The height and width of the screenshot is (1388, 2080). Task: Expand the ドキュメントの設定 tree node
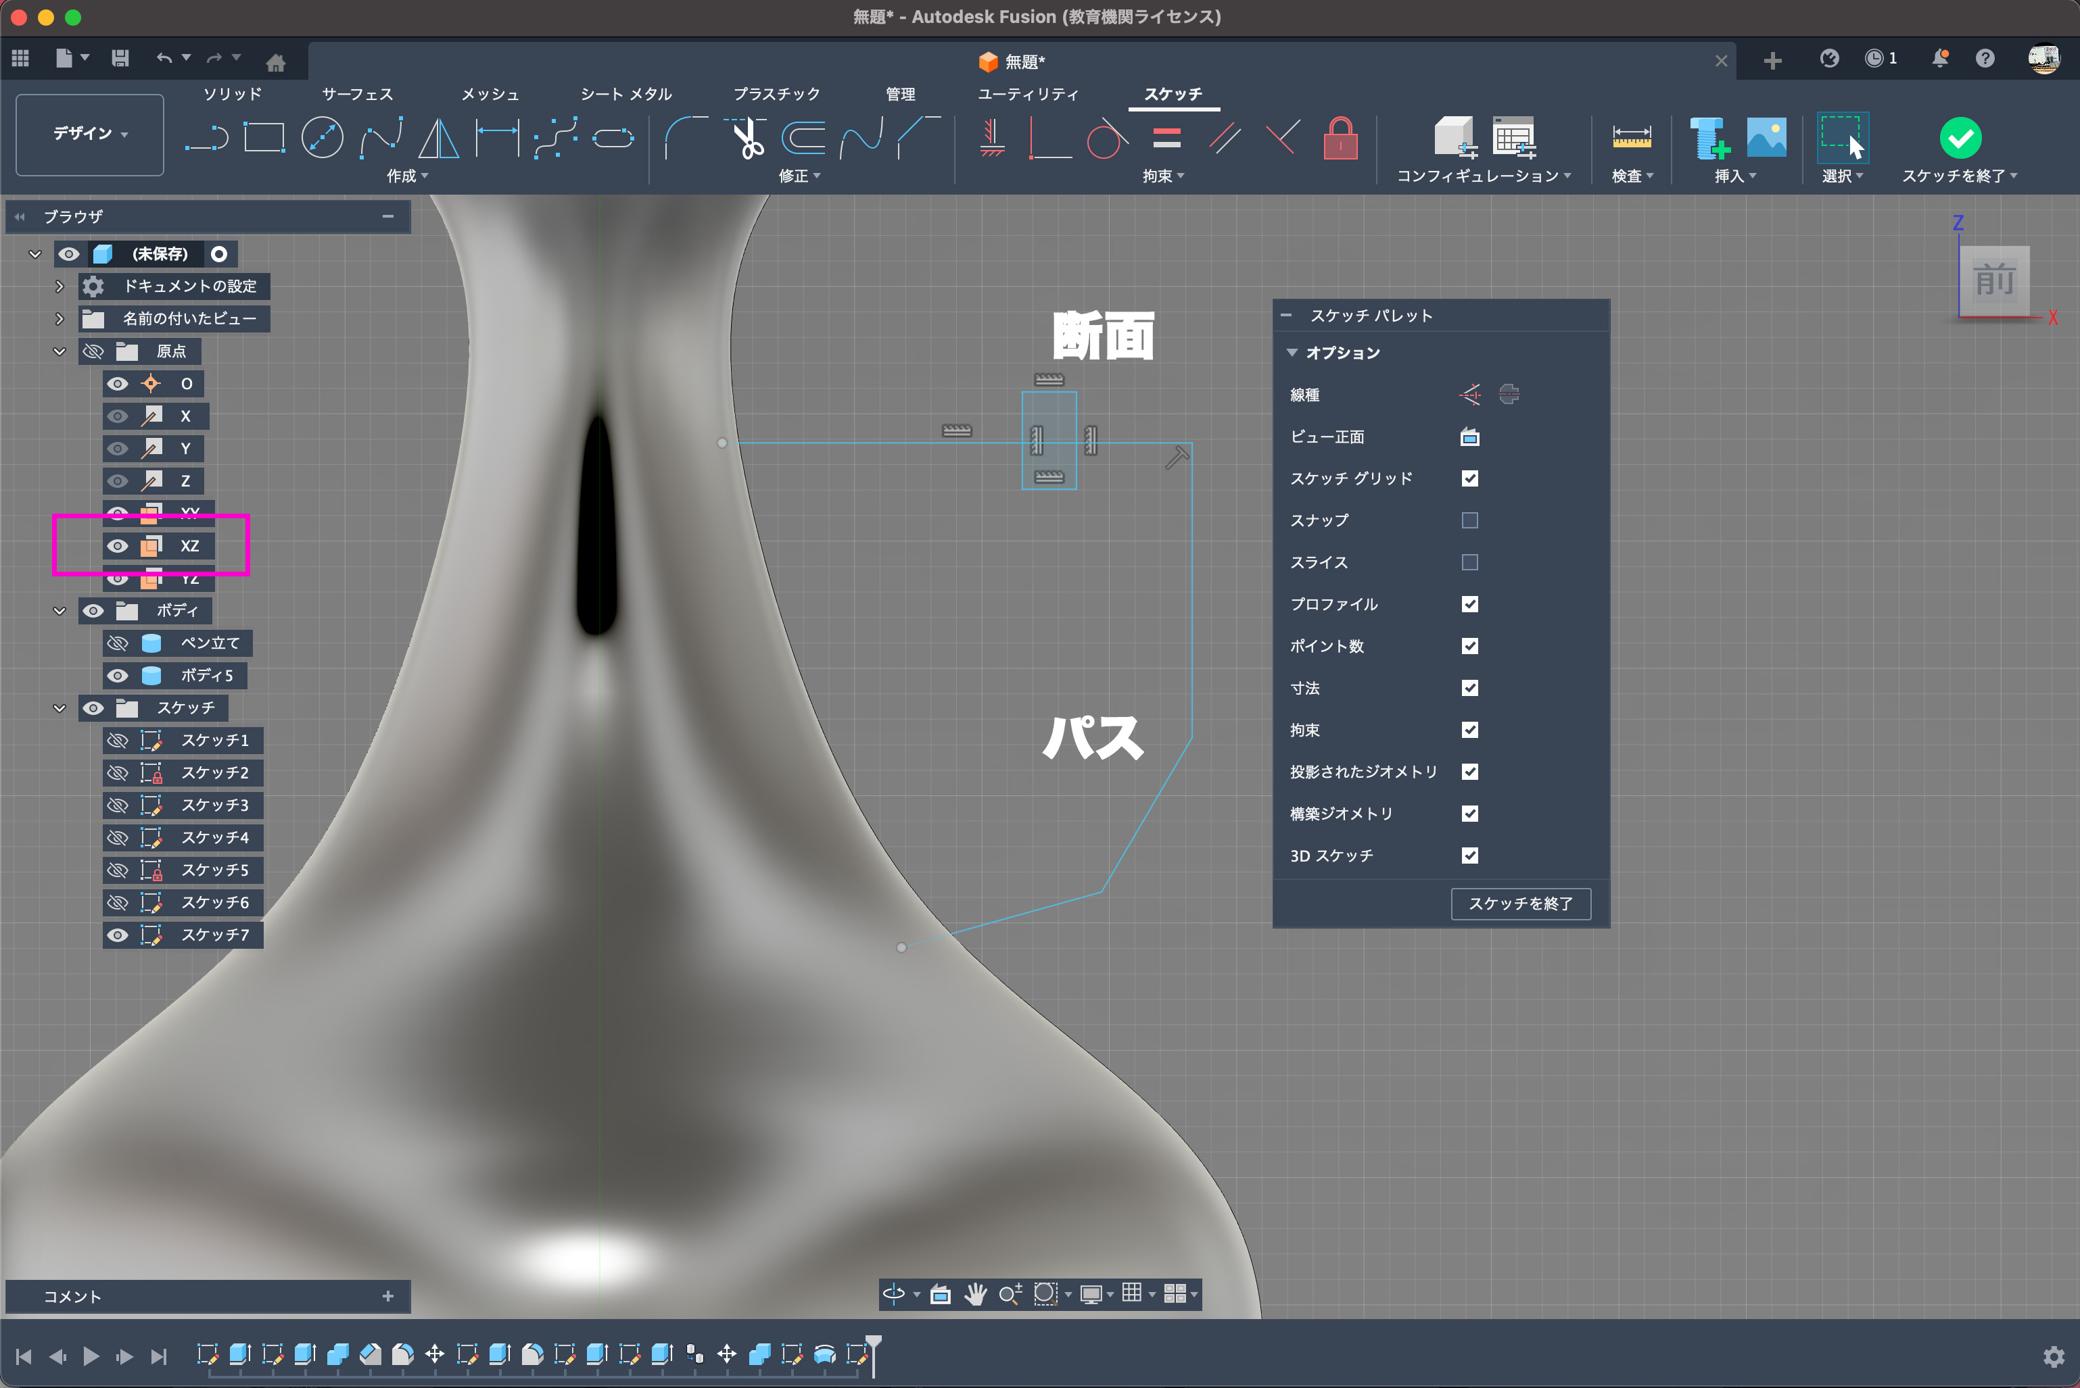60,287
